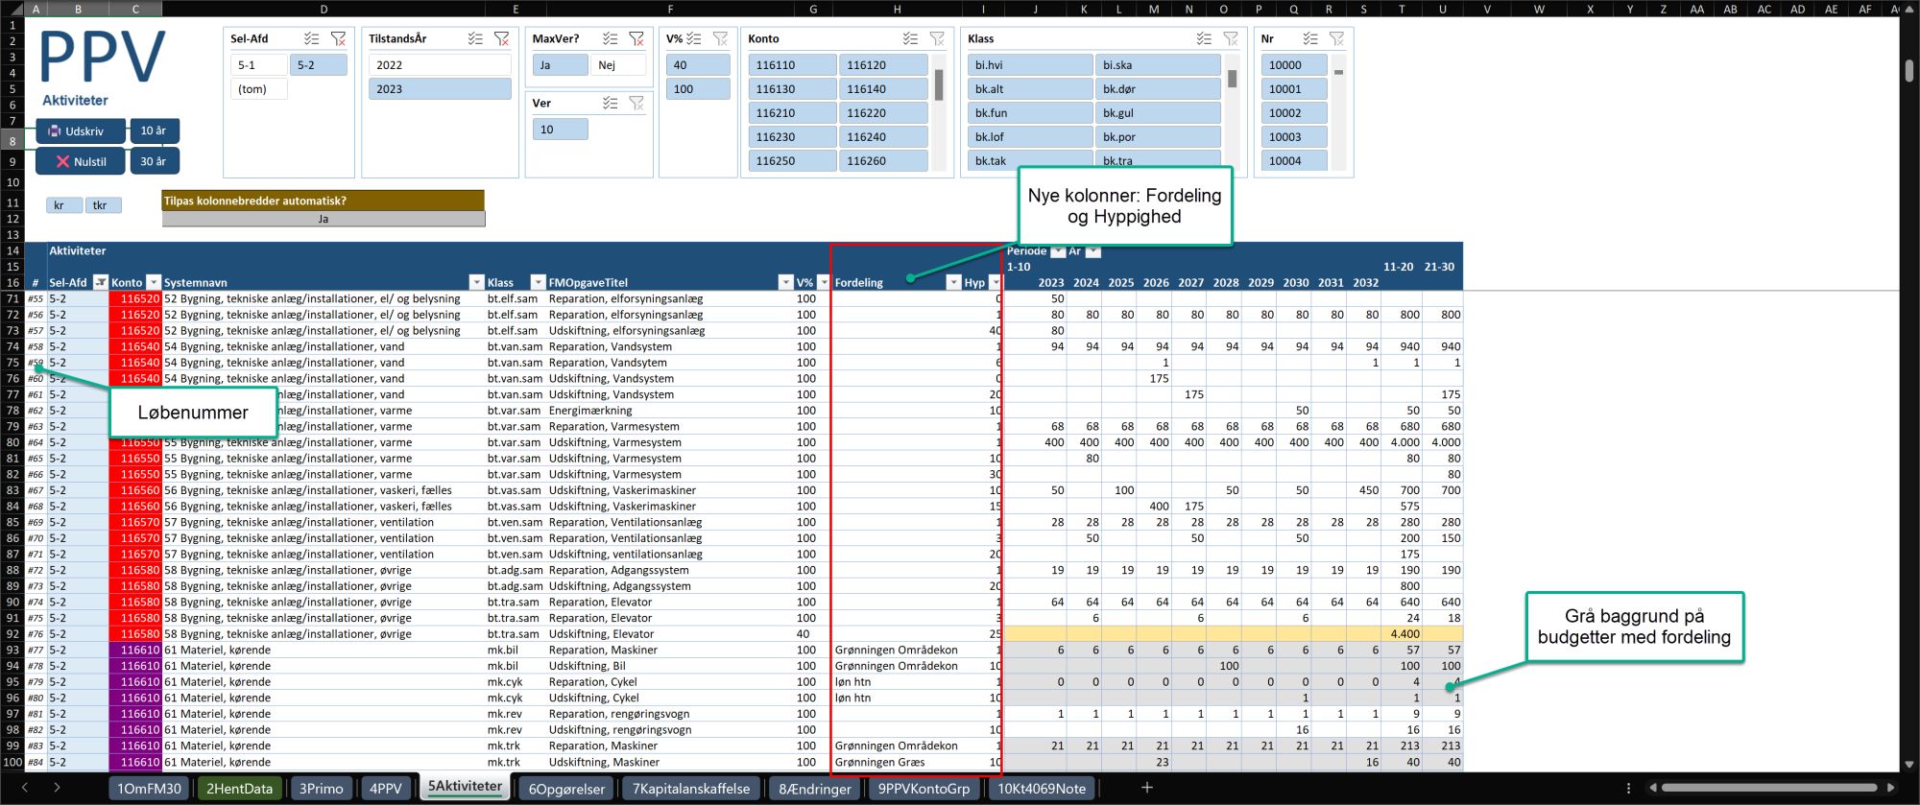
Task: Select the 5-1 item in Sel-Afd
Action: point(259,65)
